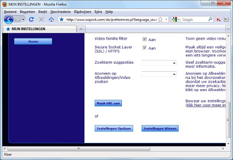Open the URL bar history dropdown
This screenshot has height=160, width=233.
click(166, 19)
